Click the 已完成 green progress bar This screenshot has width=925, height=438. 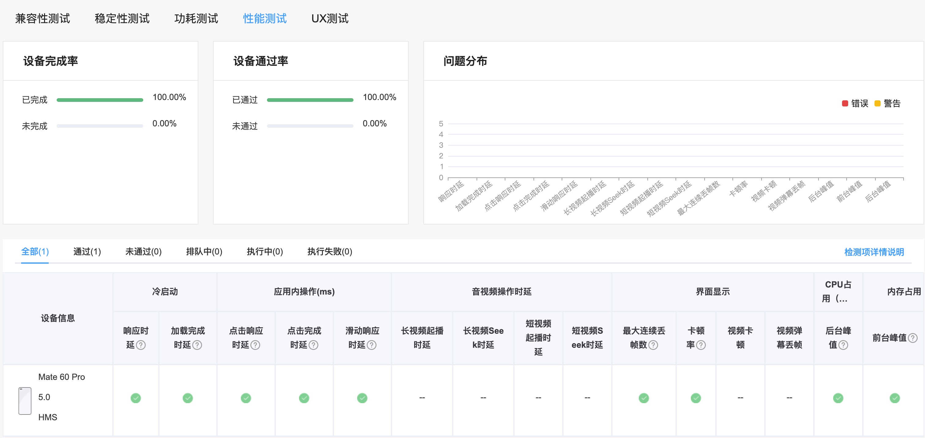[x=100, y=100]
